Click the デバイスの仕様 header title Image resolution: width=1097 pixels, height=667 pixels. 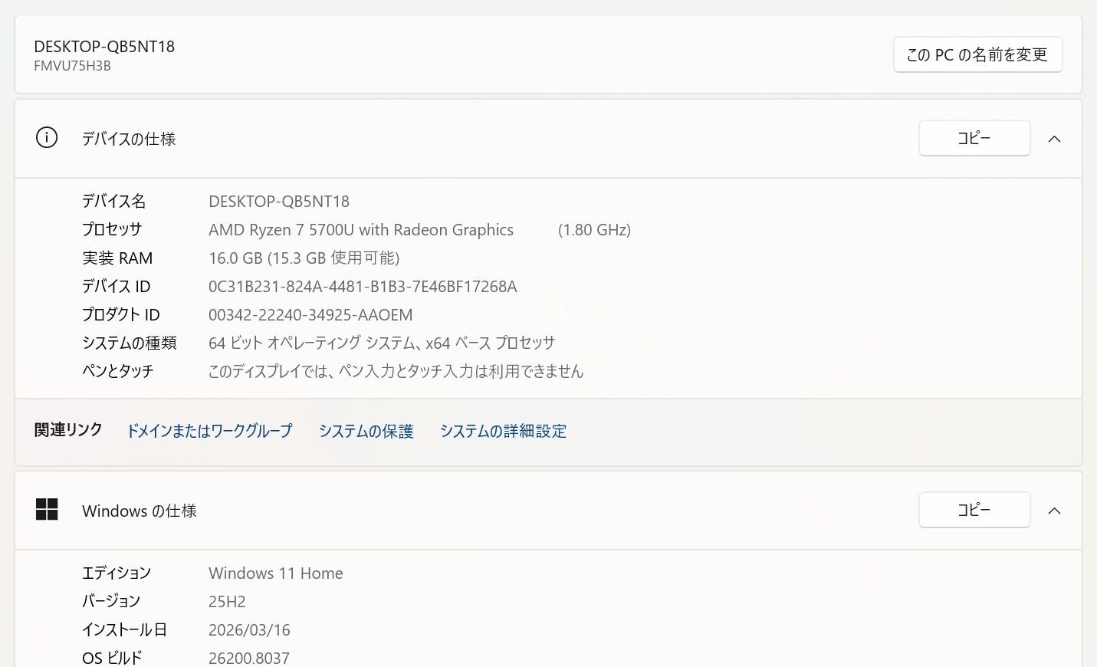click(129, 139)
